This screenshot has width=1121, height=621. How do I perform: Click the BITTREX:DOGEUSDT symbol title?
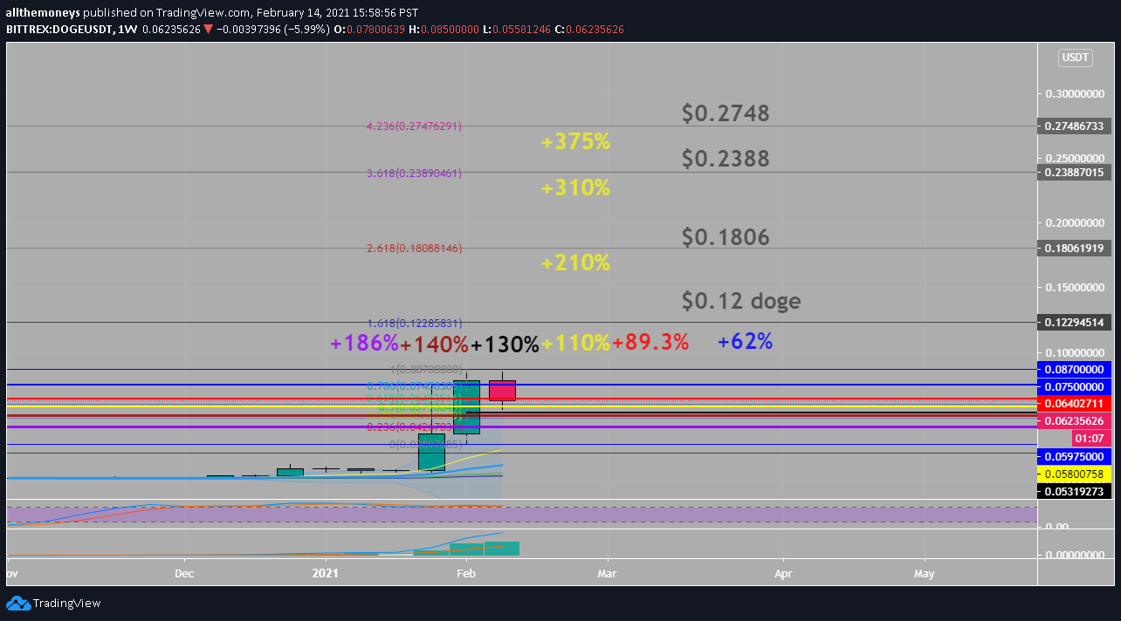coord(58,29)
